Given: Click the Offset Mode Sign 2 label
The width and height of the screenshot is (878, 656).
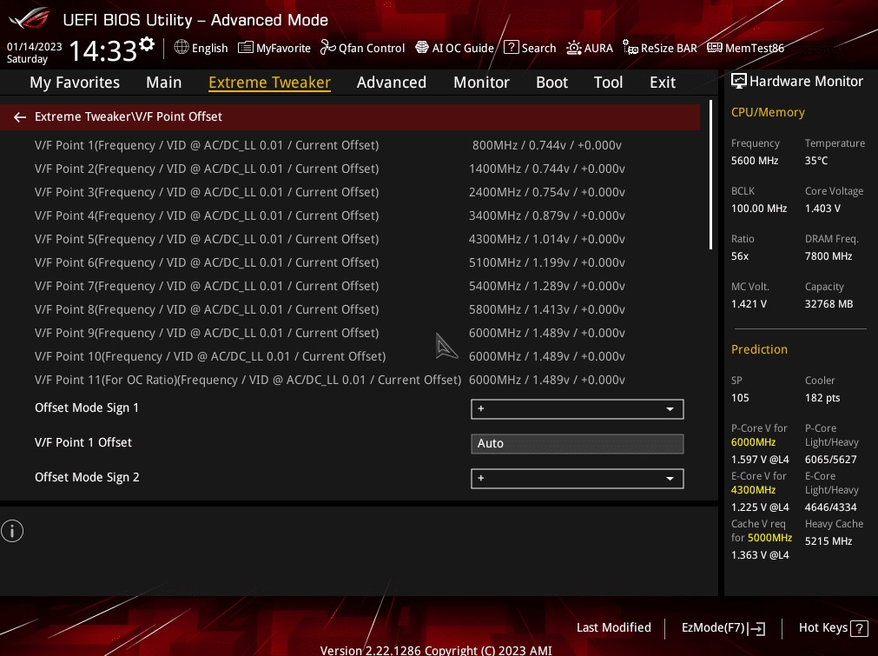Looking at the screenshot, I should 87,477.
